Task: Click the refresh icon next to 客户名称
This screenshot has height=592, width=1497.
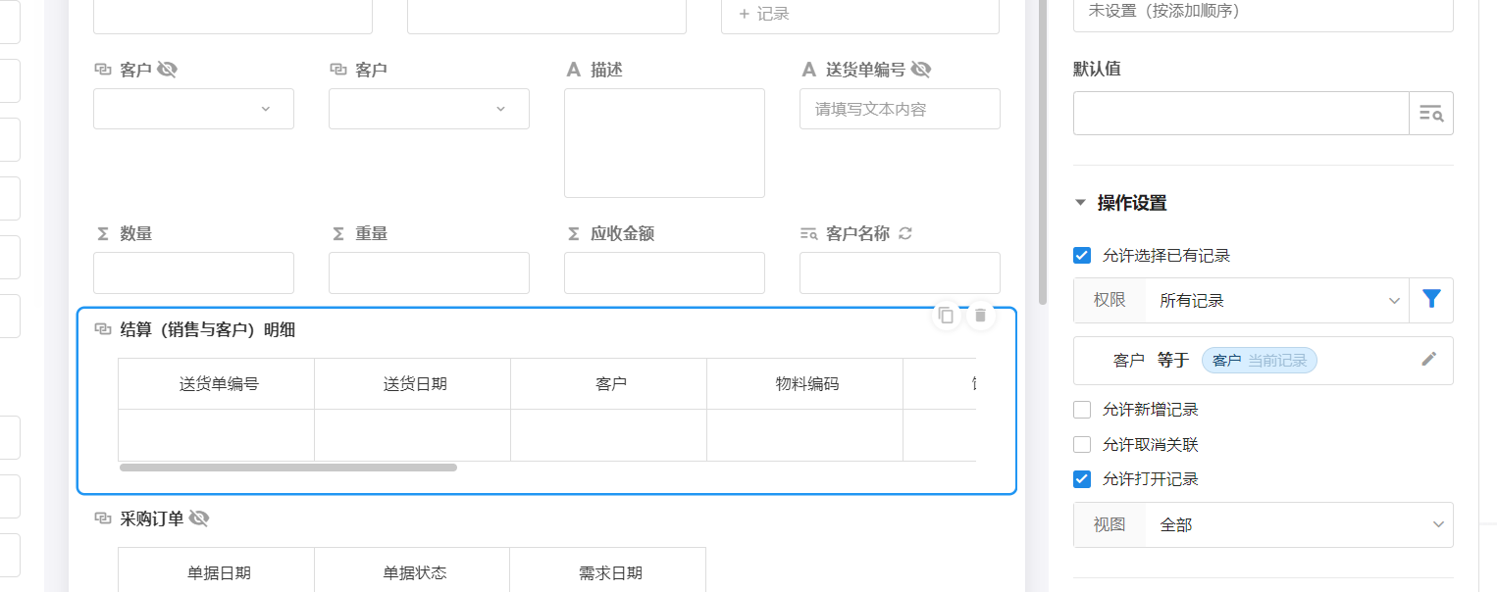Action: tap(905, 233)
